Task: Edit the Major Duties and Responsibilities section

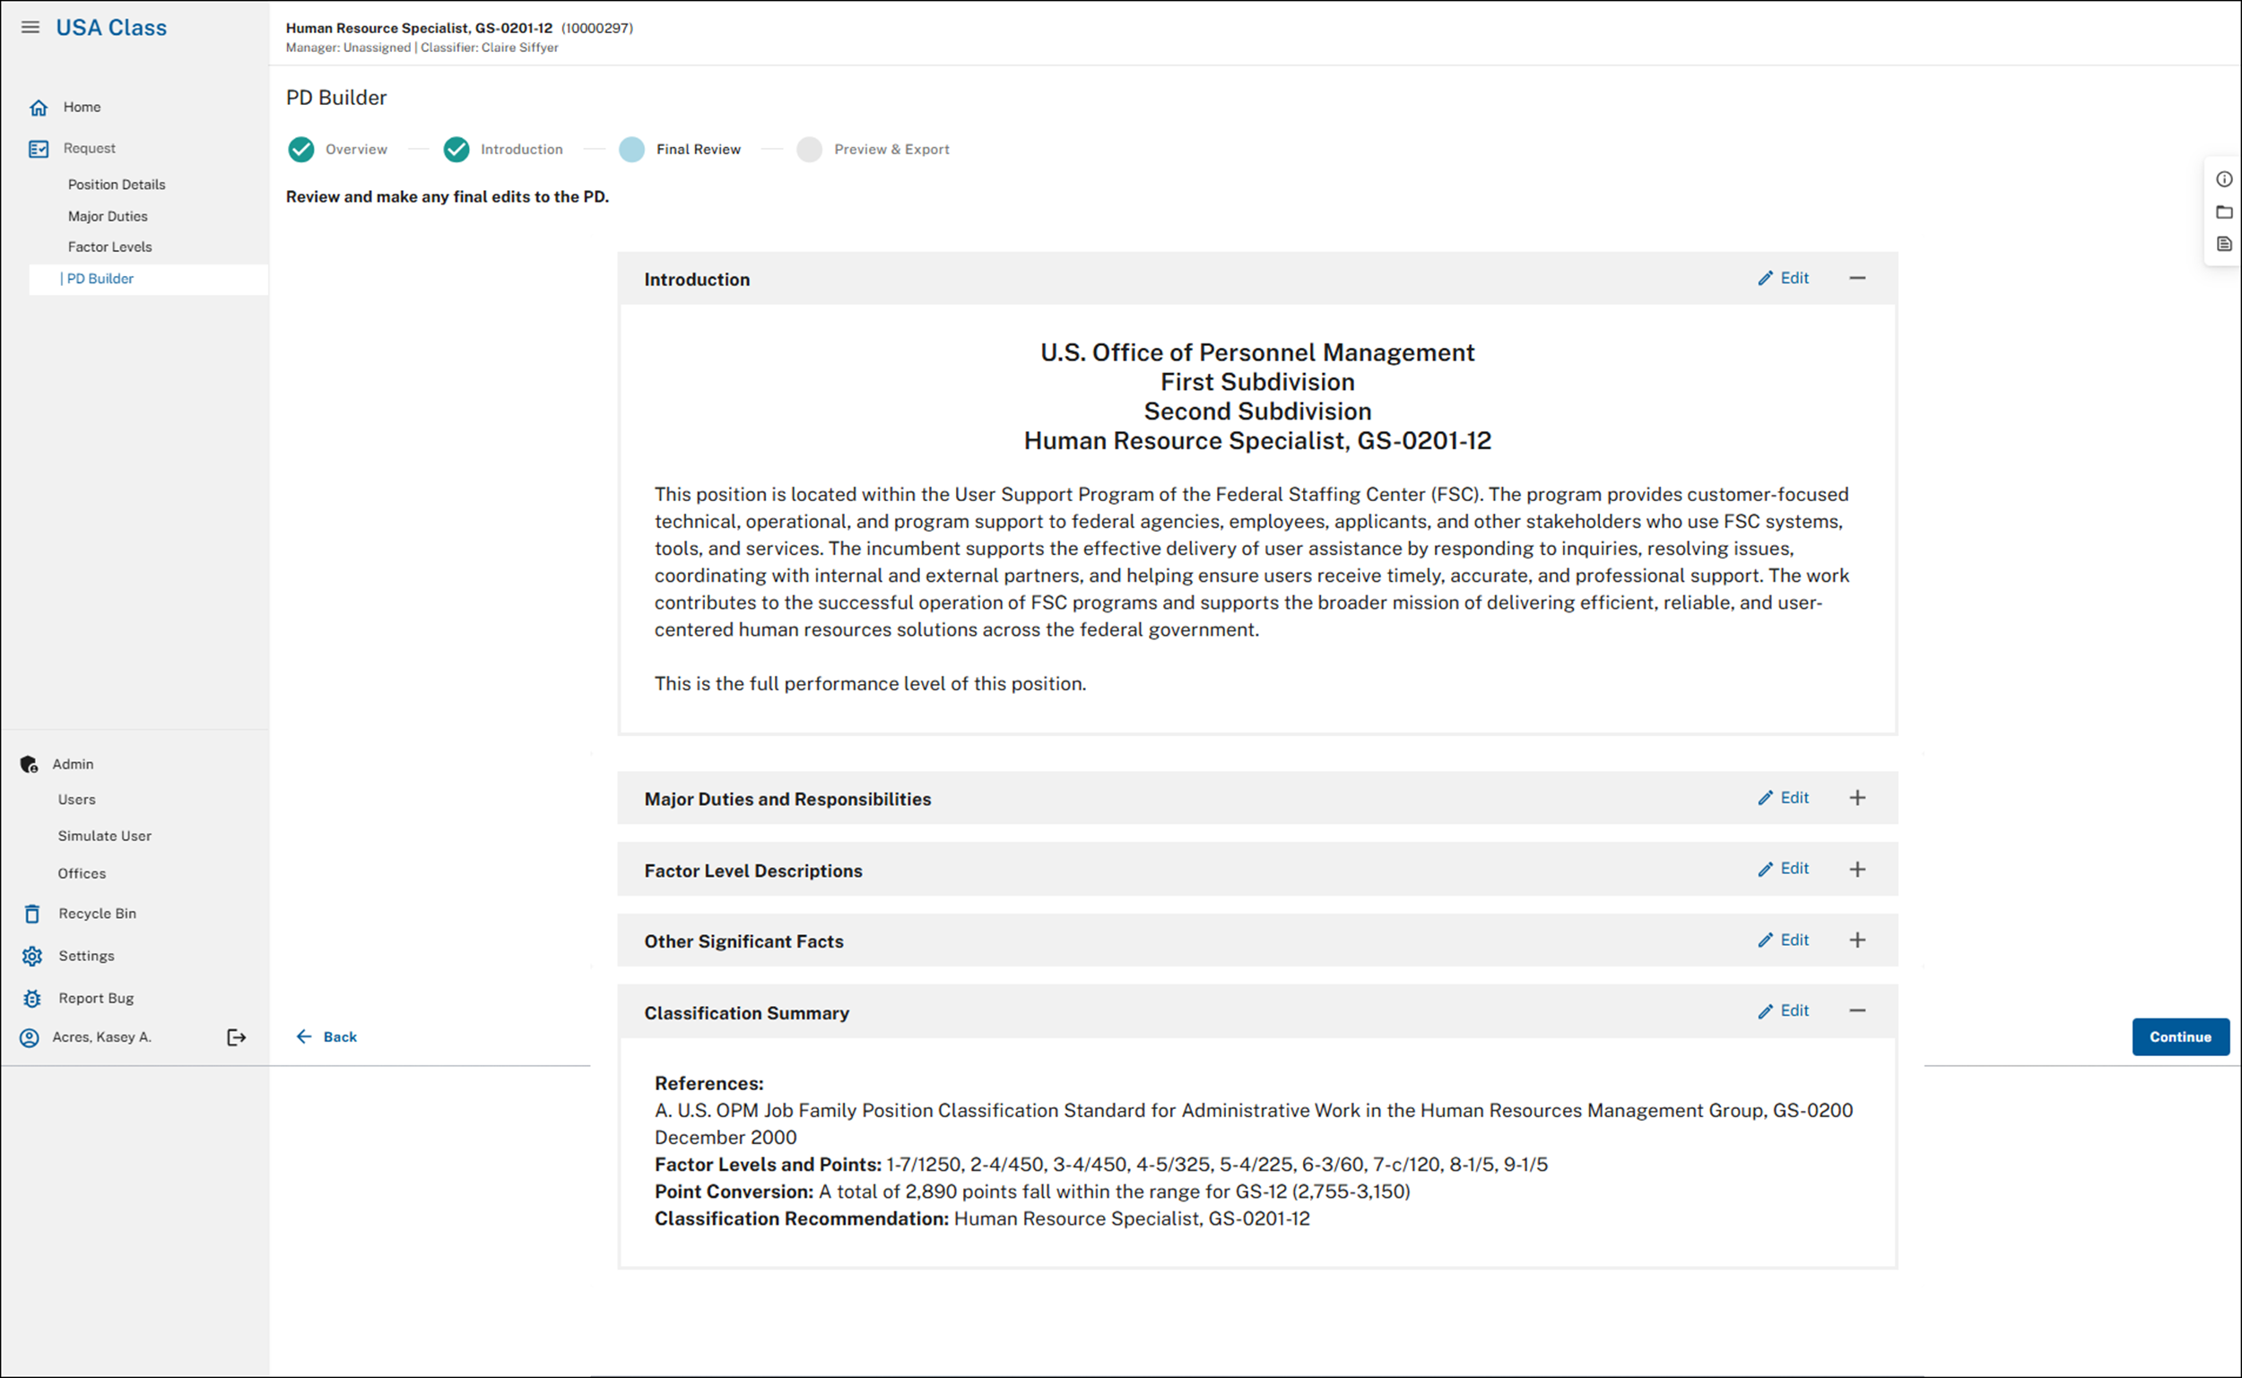Action: tap(1784, 797)
